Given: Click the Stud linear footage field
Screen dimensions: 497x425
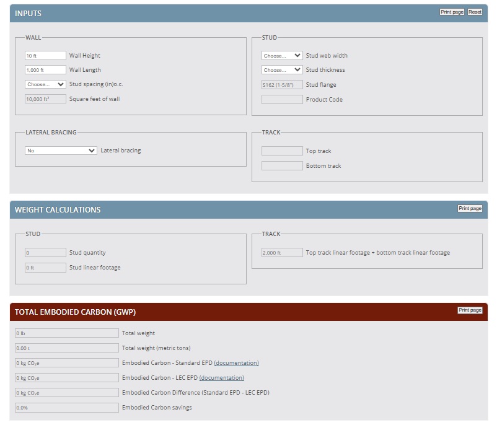Looking at the screenshot, I should tap(45, 268).
